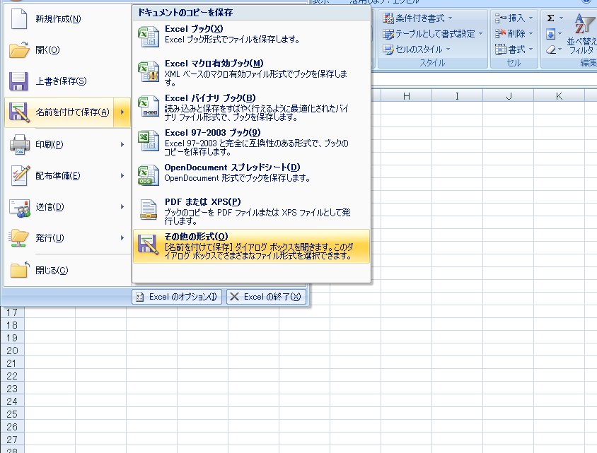Screen dimensions: 597x453
Task: Expand the 印刷 submenu arrow
Action: point(122,145)
